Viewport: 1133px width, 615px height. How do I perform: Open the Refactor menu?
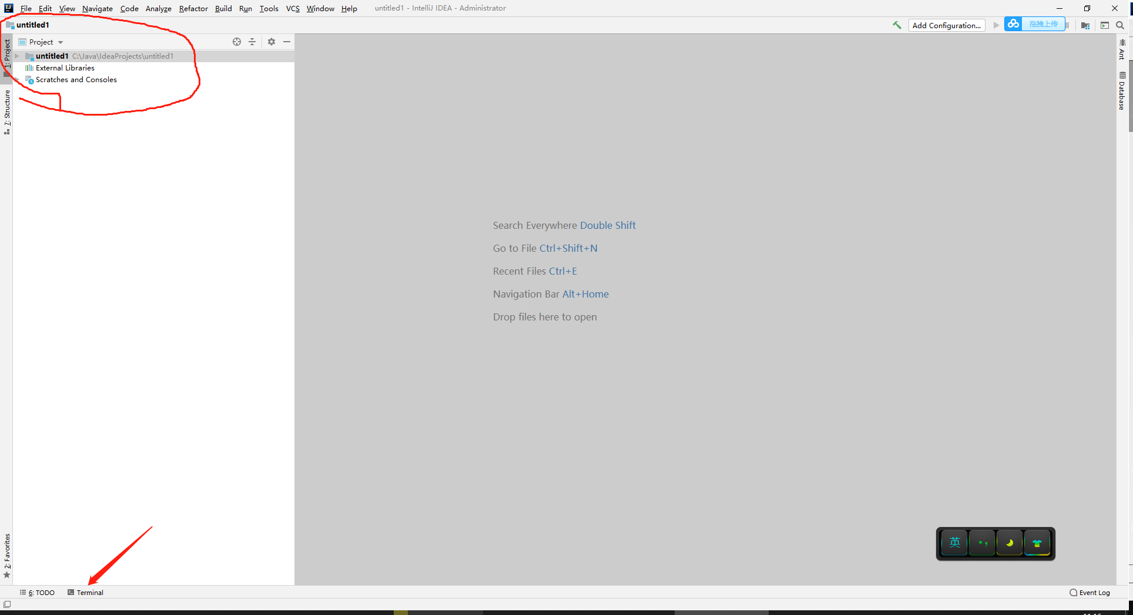(x=193, y=8)
